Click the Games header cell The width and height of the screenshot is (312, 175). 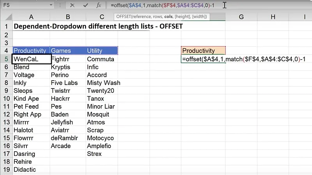pos(68,51)
